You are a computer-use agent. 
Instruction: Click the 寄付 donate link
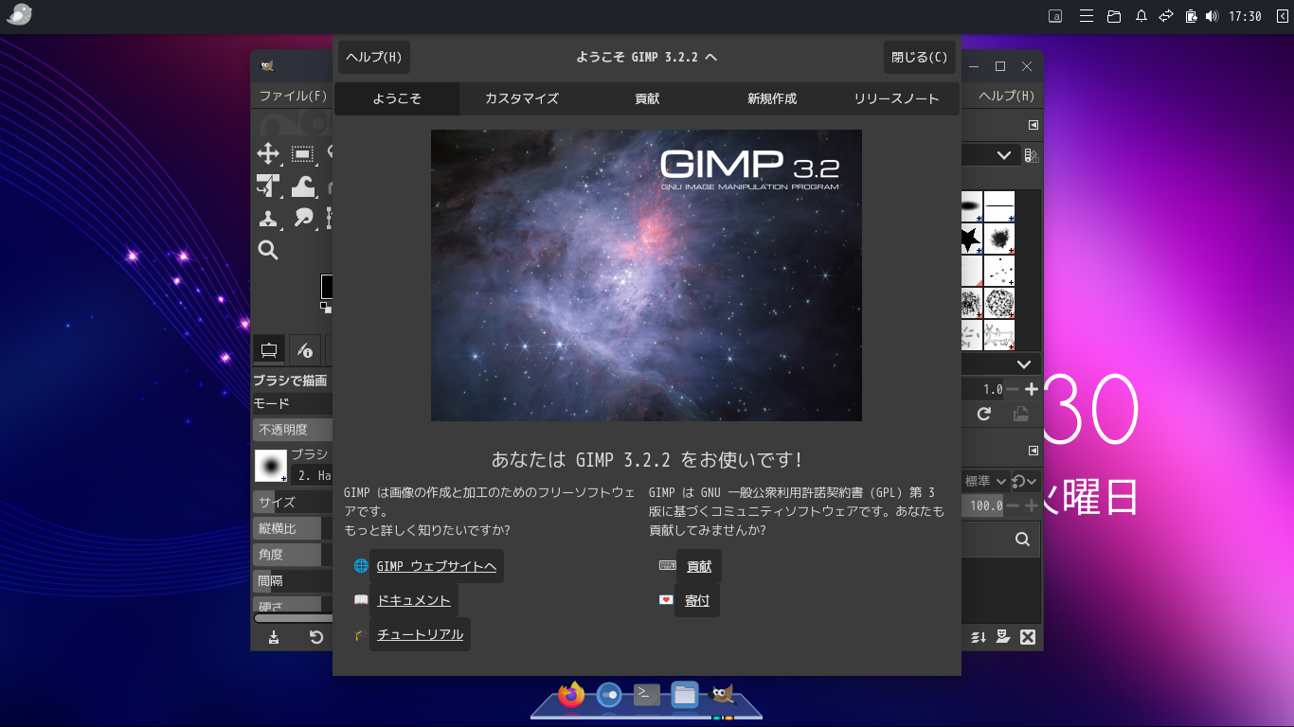697,600
